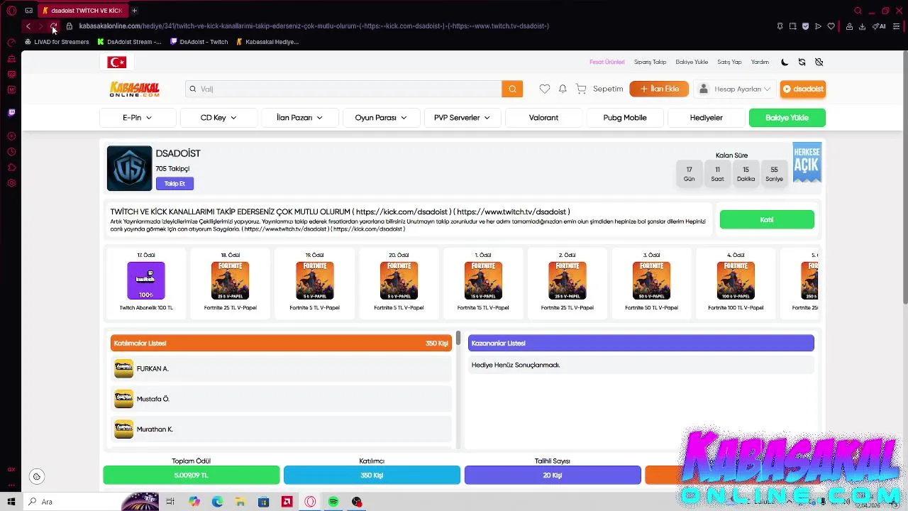Click the 5.009,09 TL total prize box
This screenshot has height=511, width=908.
pos(192,476)
